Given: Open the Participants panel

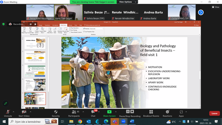Looking at the screenshot, I should click(x=74, y=113).
